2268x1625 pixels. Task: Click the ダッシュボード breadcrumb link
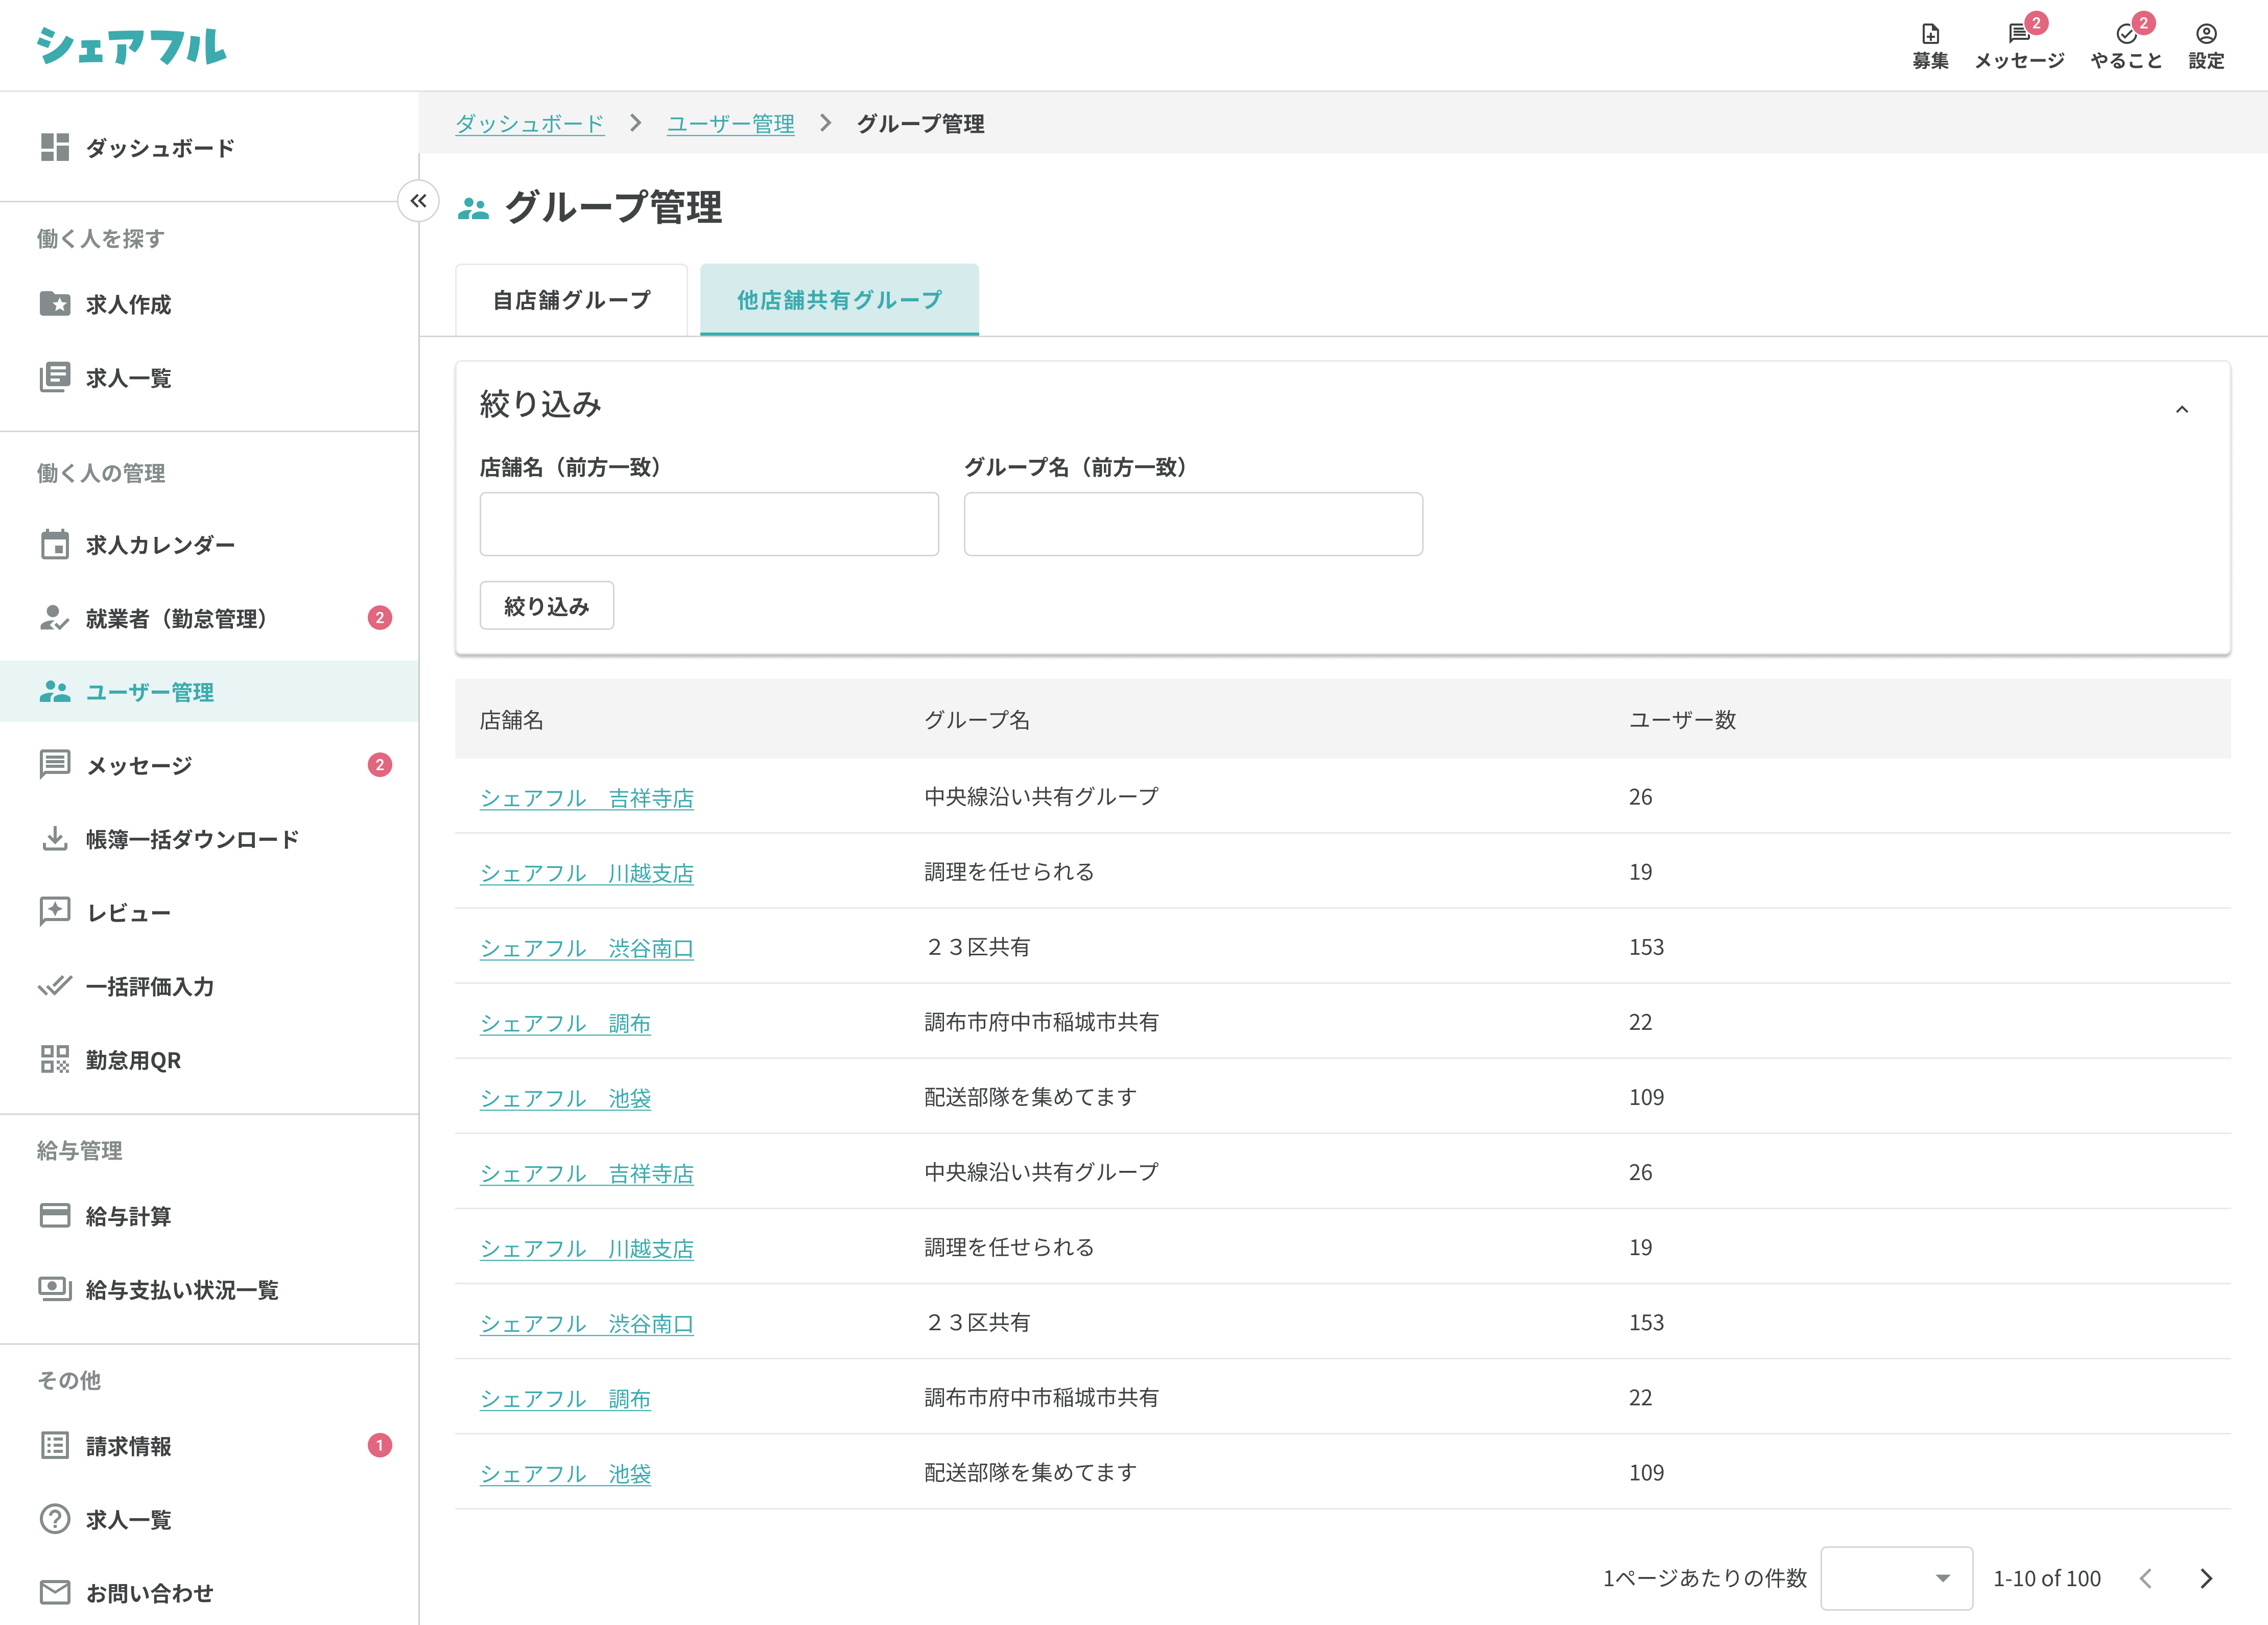coord(530,123)
